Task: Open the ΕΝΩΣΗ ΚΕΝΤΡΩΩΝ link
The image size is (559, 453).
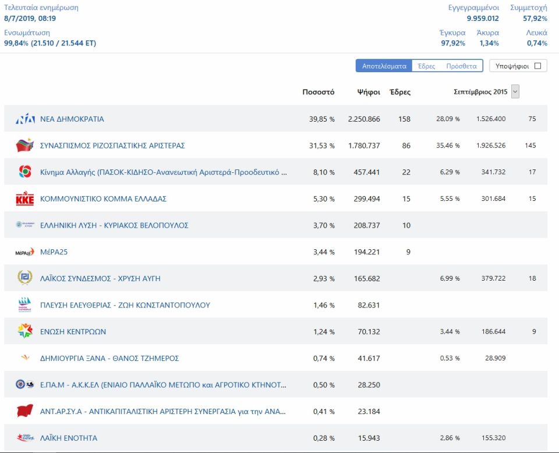Action: (73, 331)
